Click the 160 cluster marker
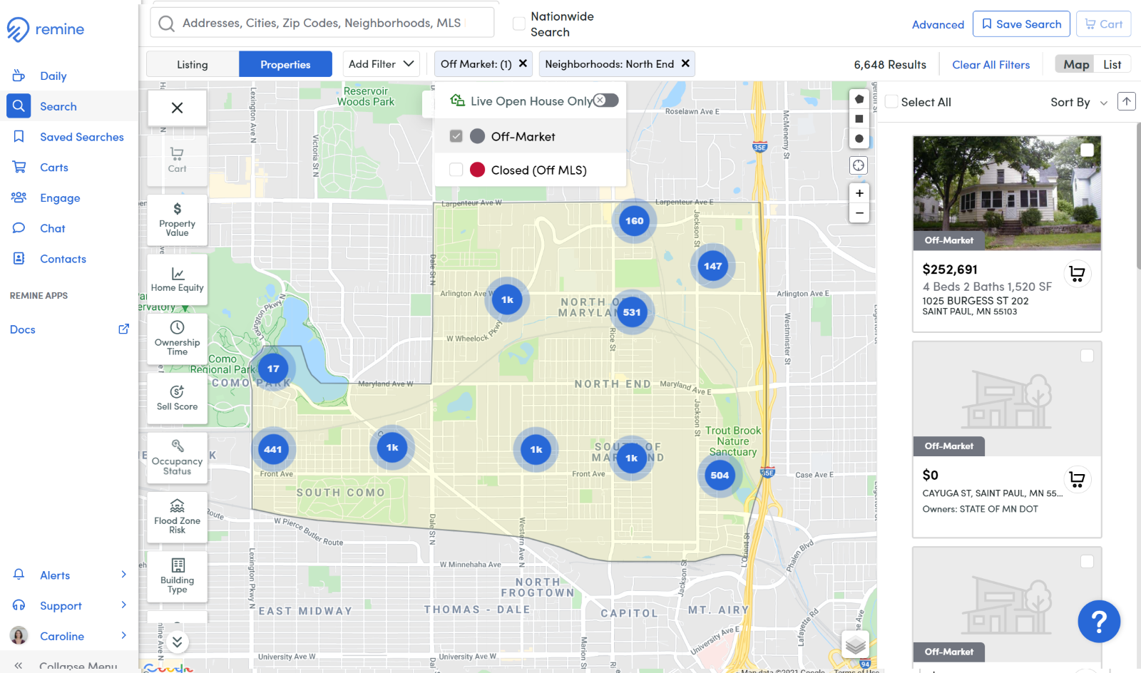The width and height of the screenshot is (1141, 673). tap(634, 221)
